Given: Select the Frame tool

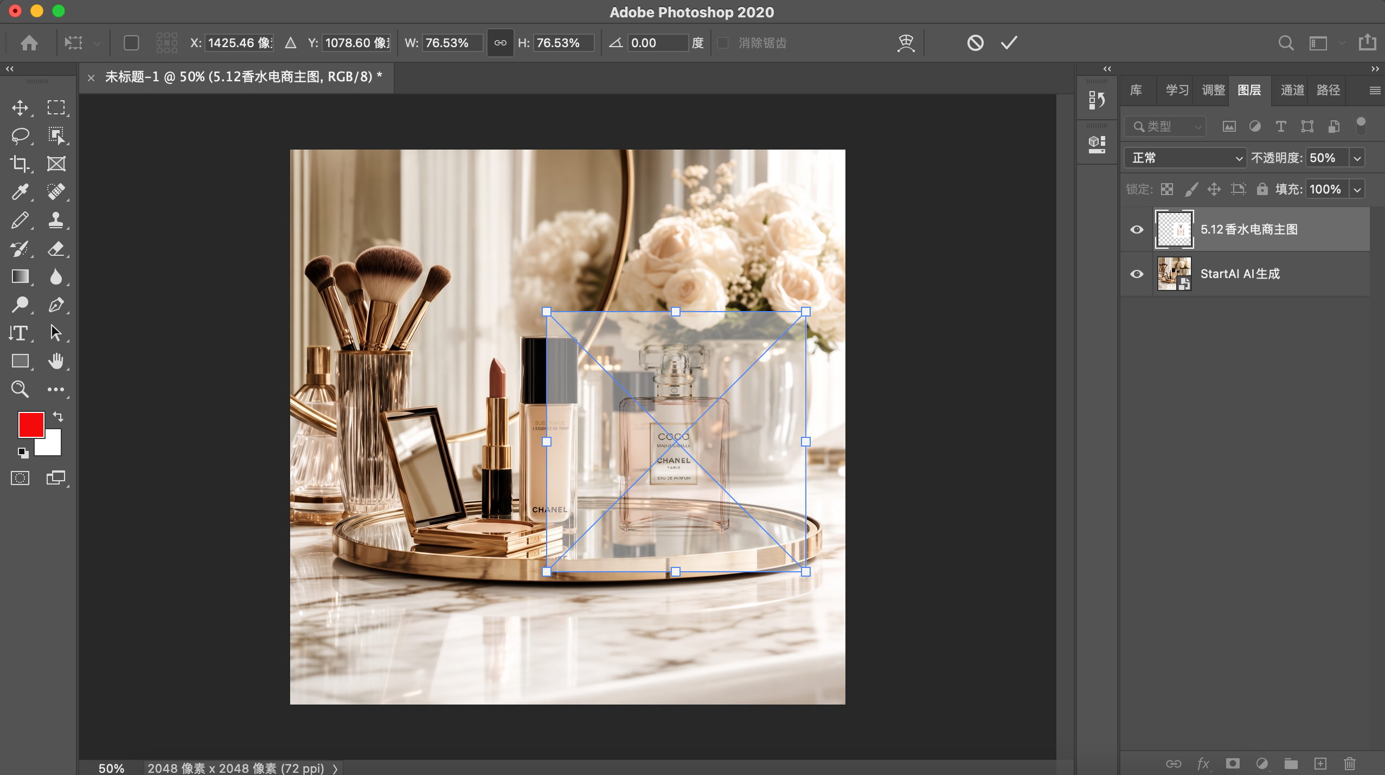Looking at the screenshot, I should [x=56, y=164].
